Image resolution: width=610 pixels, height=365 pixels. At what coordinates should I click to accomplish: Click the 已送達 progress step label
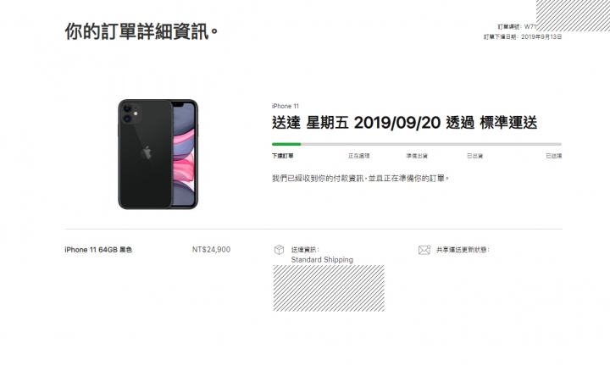pyautogui.click(x=553, y=156)
